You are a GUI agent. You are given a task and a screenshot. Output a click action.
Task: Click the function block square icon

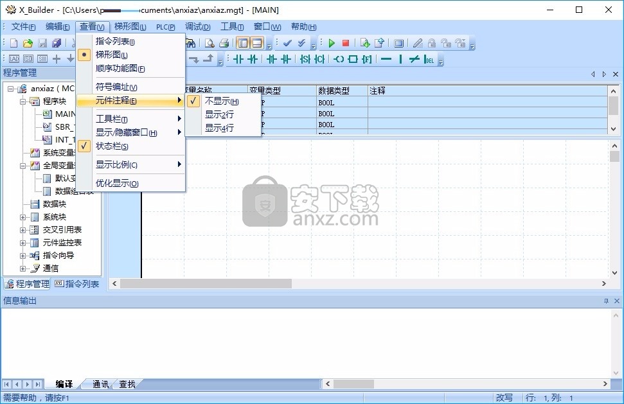tap(353, 59)
